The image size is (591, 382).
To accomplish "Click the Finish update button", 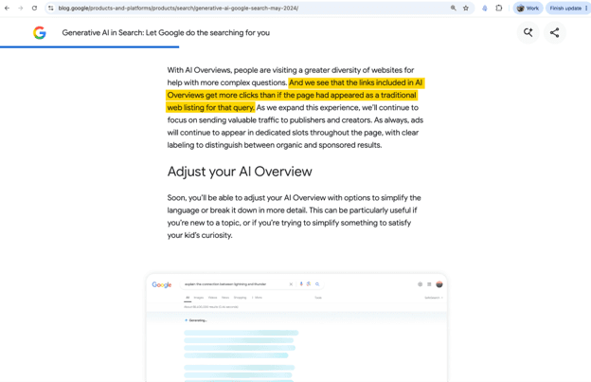I will click(565, 8).
